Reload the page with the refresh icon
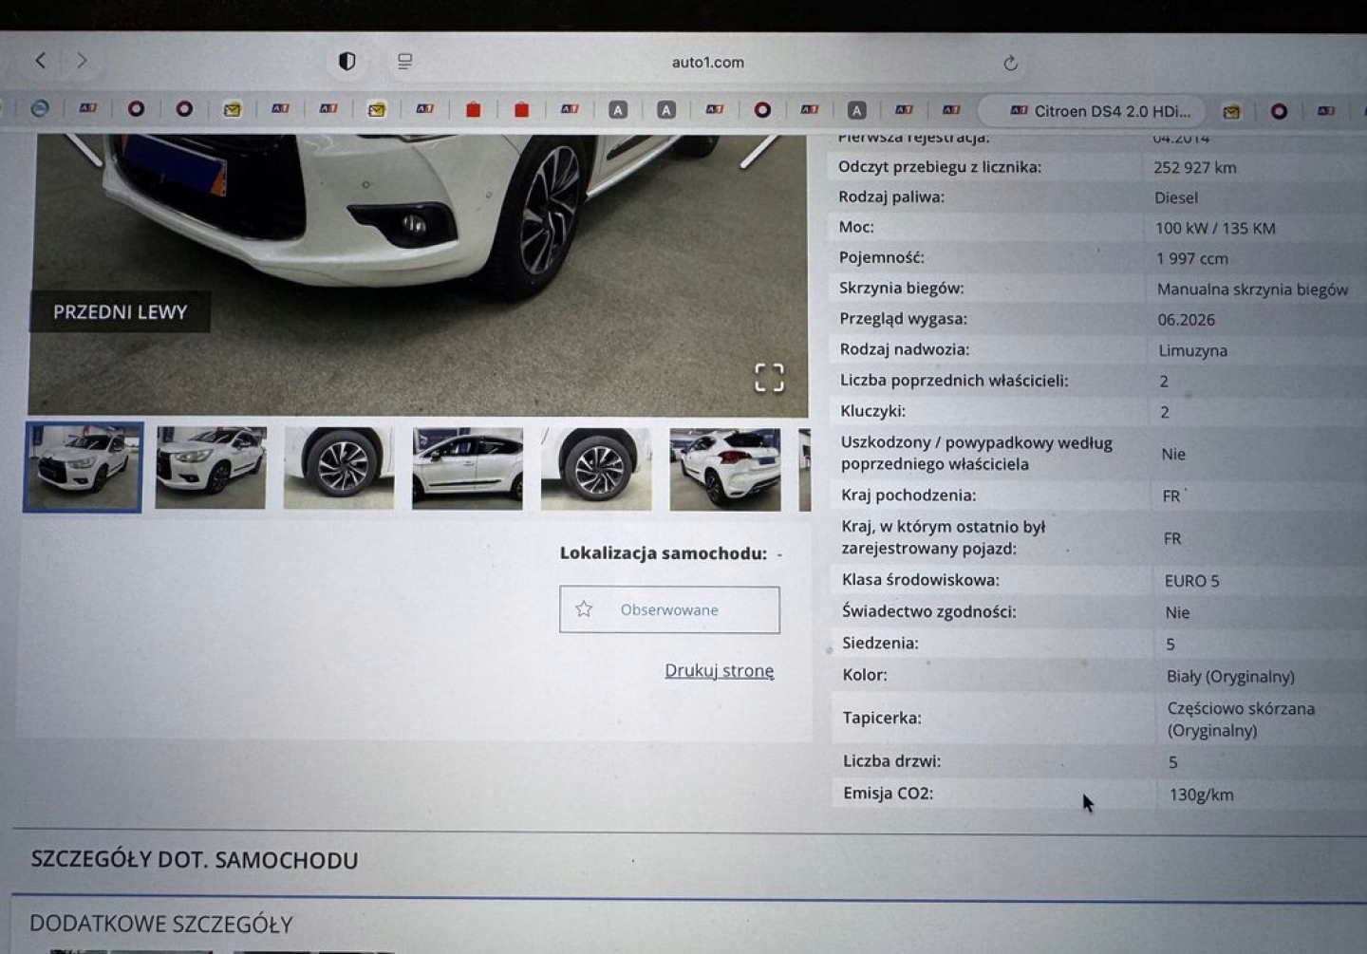The width and height of the screenshot is (1367, 954). click(1011, 64)
